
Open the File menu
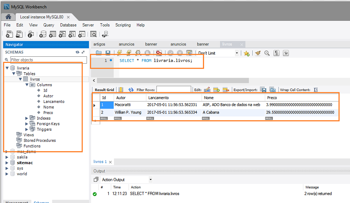[7, 25]
